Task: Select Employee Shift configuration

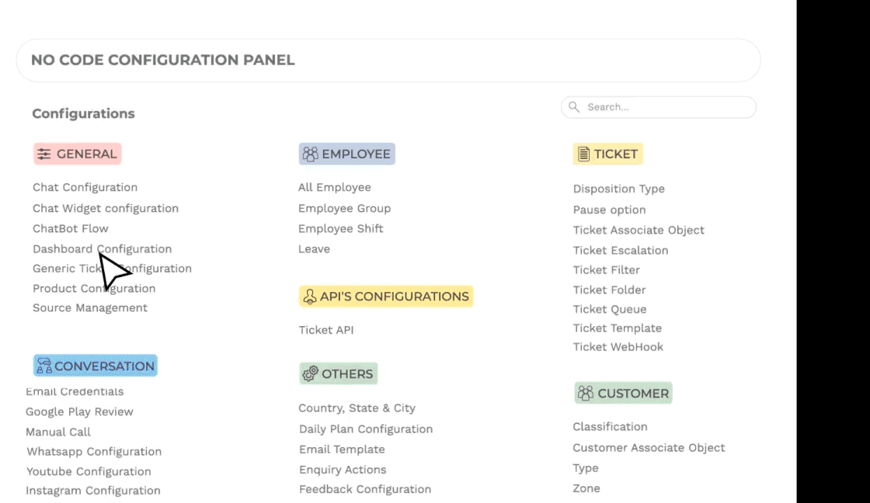Action: click(x=341, y=228)
